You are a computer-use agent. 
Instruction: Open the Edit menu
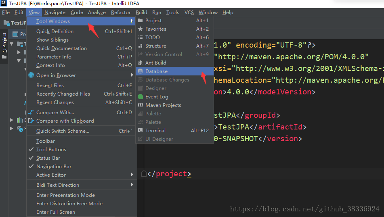point(19,13)
